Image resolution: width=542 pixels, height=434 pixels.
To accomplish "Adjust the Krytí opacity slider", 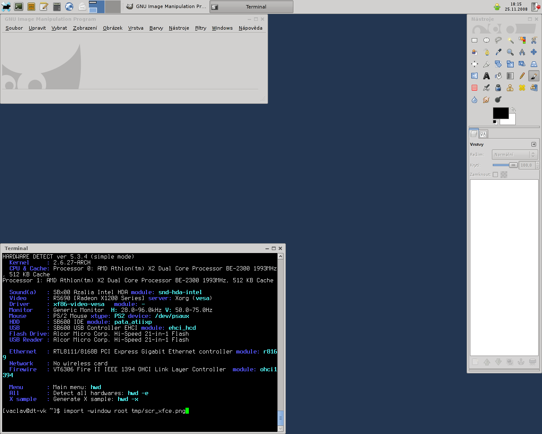I will tap(505, 165).
